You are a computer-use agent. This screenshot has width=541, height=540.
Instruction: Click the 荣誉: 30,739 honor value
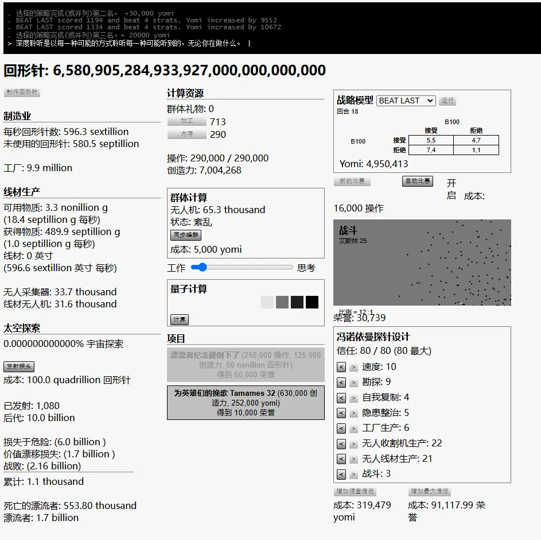point(360,318)
